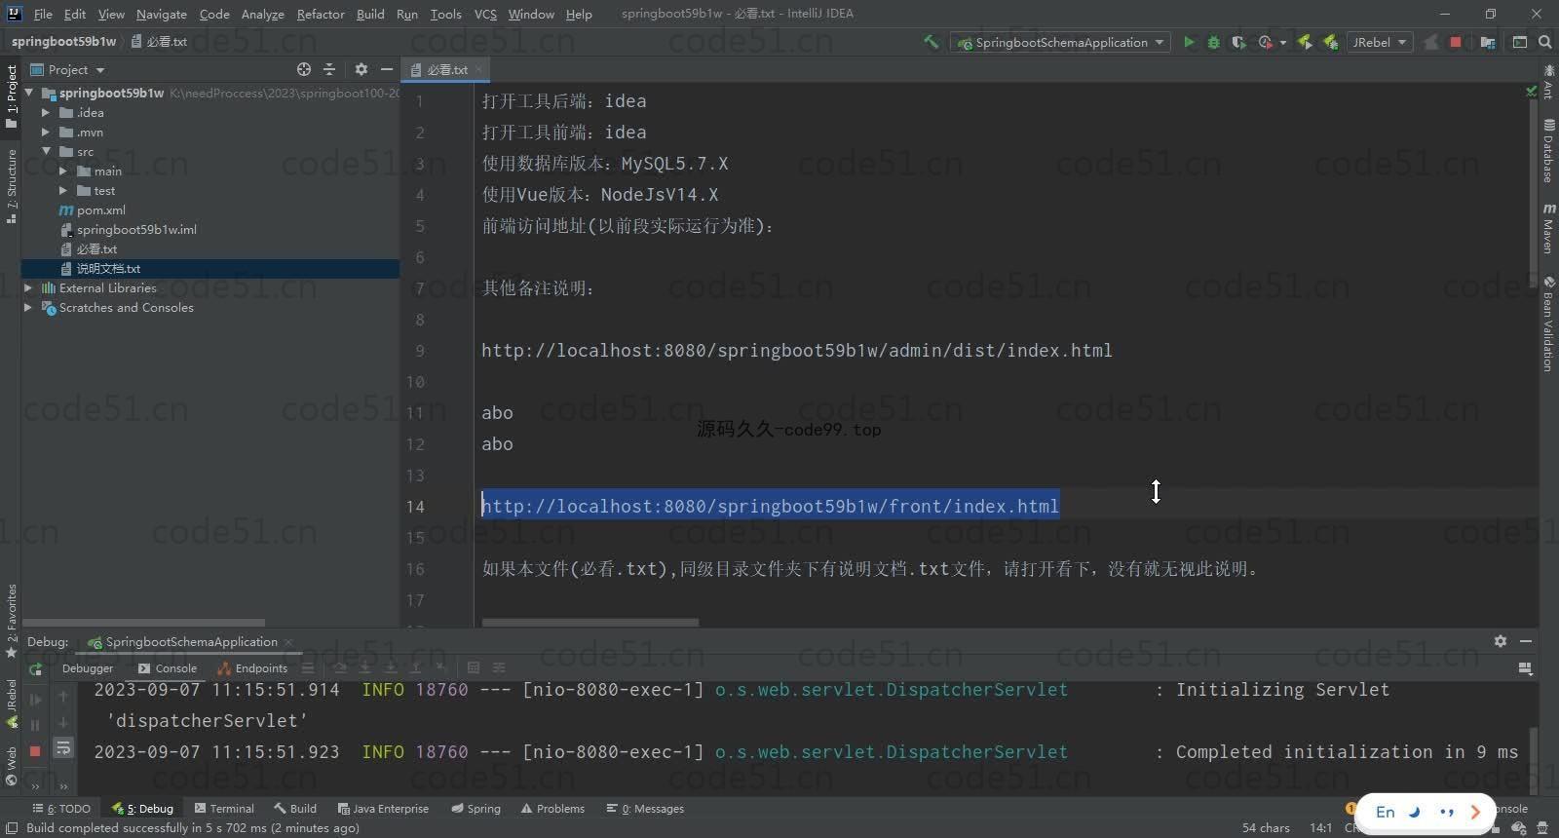This screenshot has height=838, width=1559.
Task: Click the Build Project hammer icon
Action: click(x=931, y=42)
